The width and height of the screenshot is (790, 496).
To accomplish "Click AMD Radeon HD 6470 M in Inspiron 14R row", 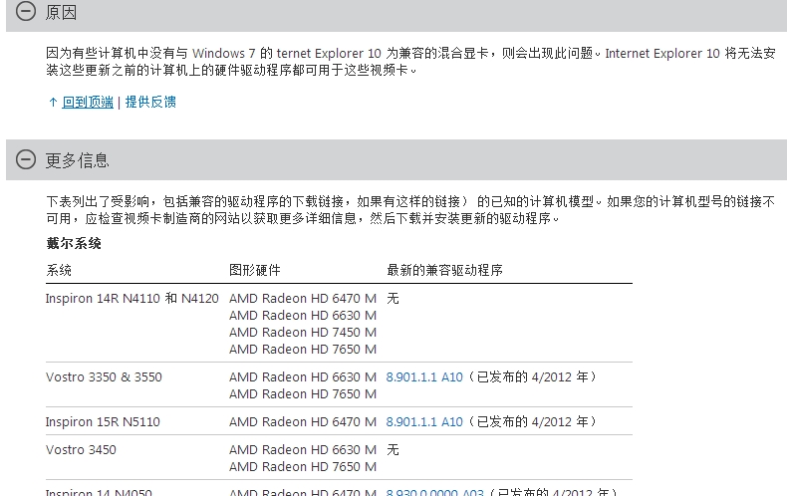I will pos(303,299).
